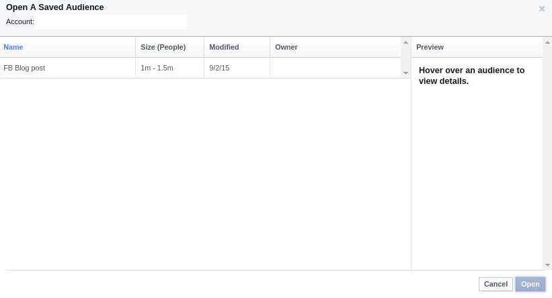Click empty area below the audience list
Image resolution: width=552 pixels, height=298 pixels.
[x=202, y=175]
